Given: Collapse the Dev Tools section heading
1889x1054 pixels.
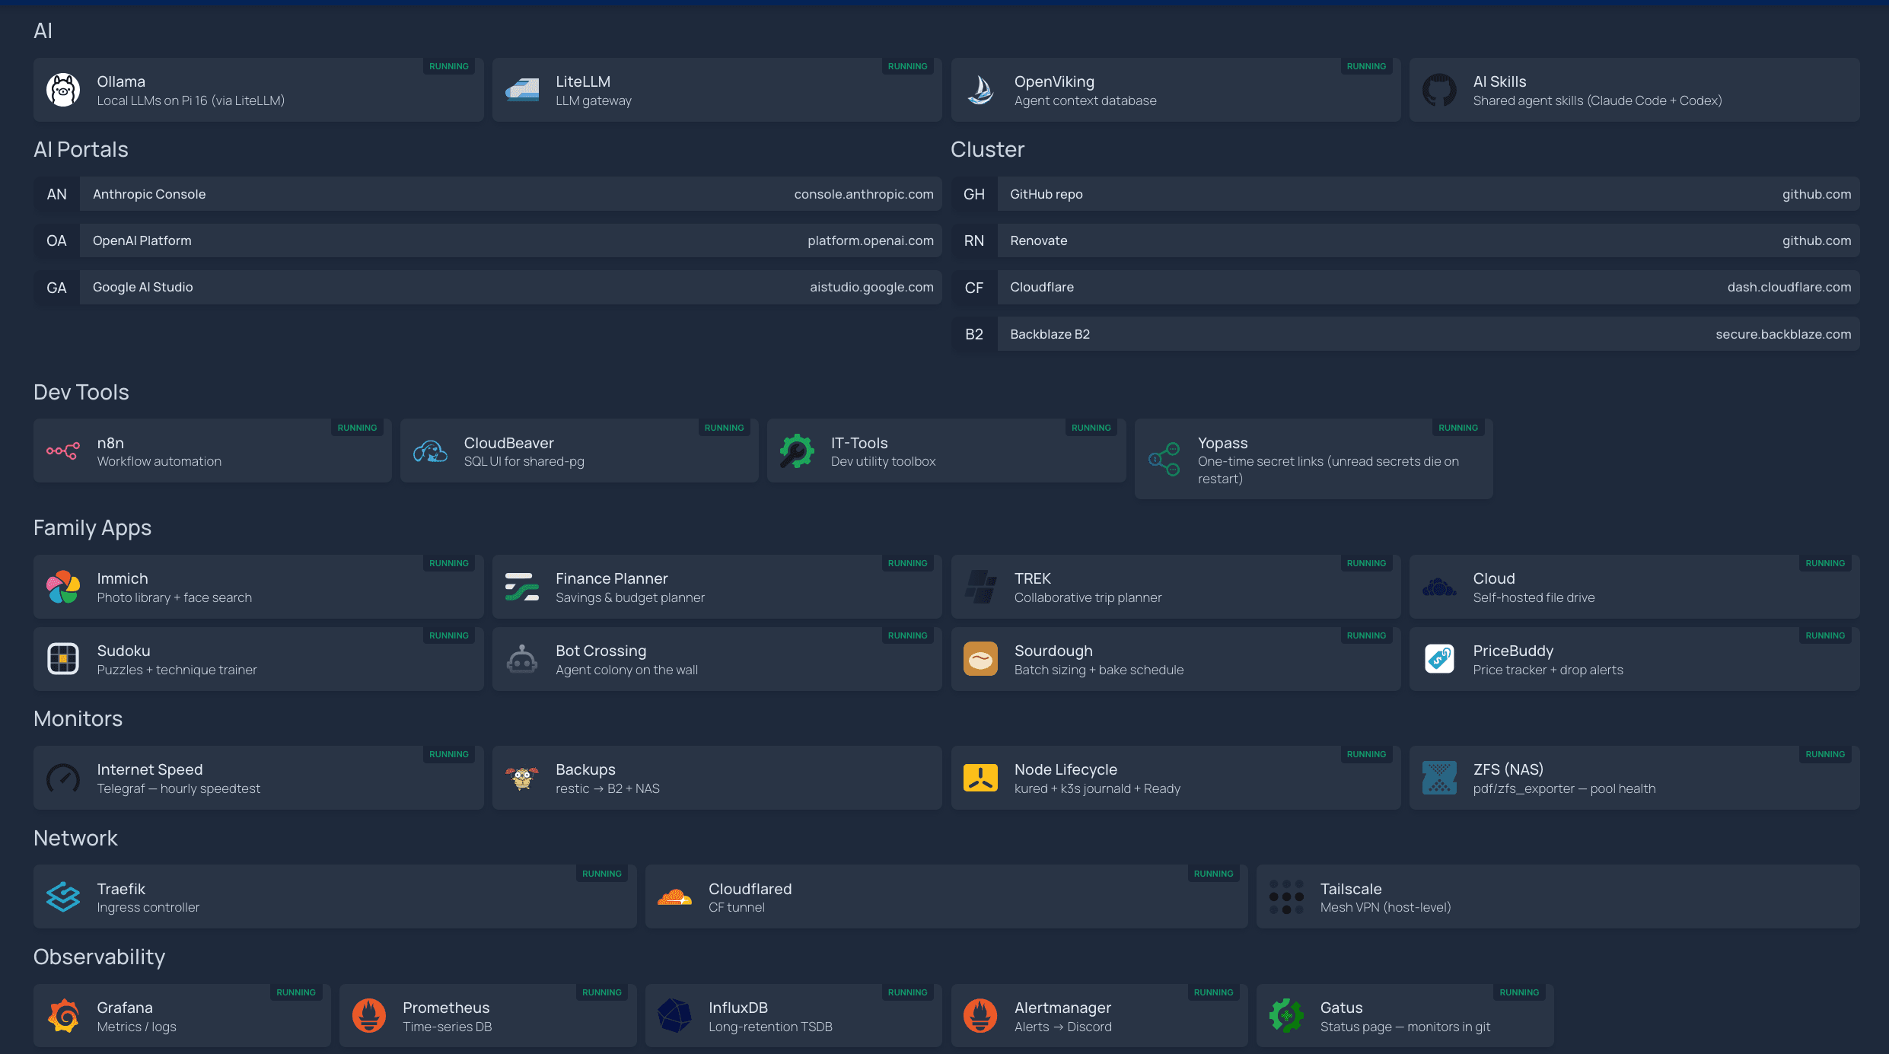Looking at the screenshot, I should click(81, 392).
